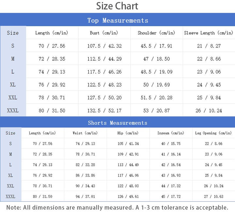The image size is (235, 214).
Task: Select the S row label in shorts table
Action: point(10,144)
